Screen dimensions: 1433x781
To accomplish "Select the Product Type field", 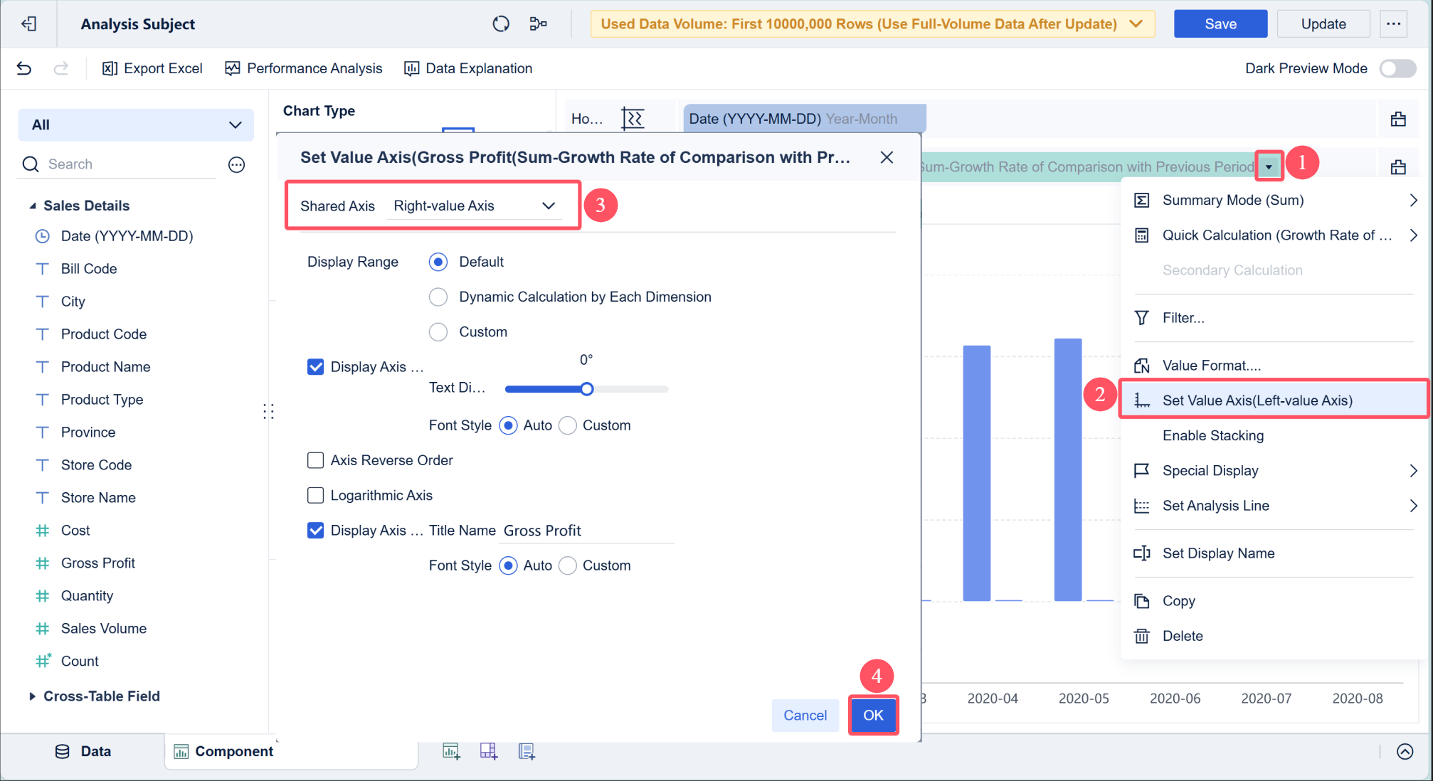I will (x=102, y=400).
